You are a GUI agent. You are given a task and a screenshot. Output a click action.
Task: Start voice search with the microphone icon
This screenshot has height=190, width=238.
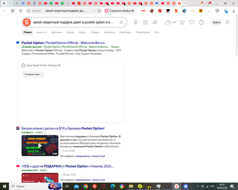pos(136,22)
